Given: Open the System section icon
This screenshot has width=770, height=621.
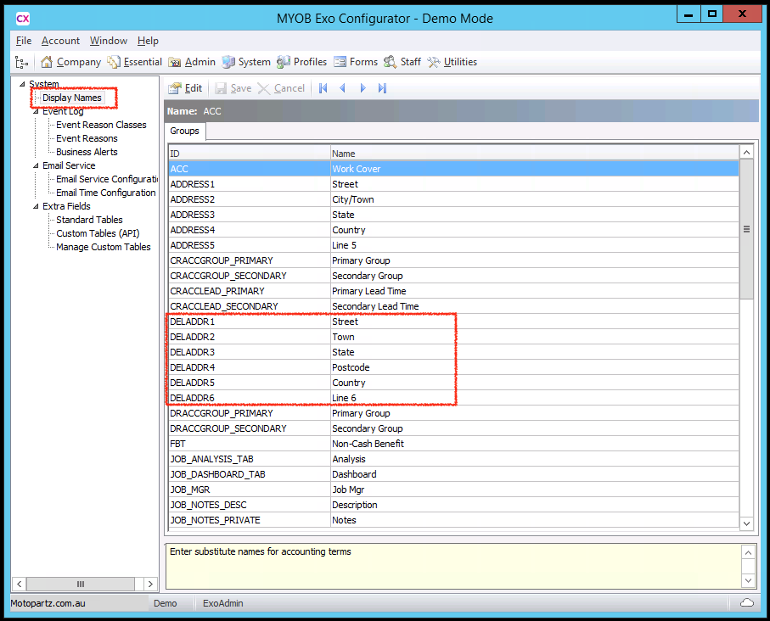Looking at the screenshot, I should pos(228,62).
